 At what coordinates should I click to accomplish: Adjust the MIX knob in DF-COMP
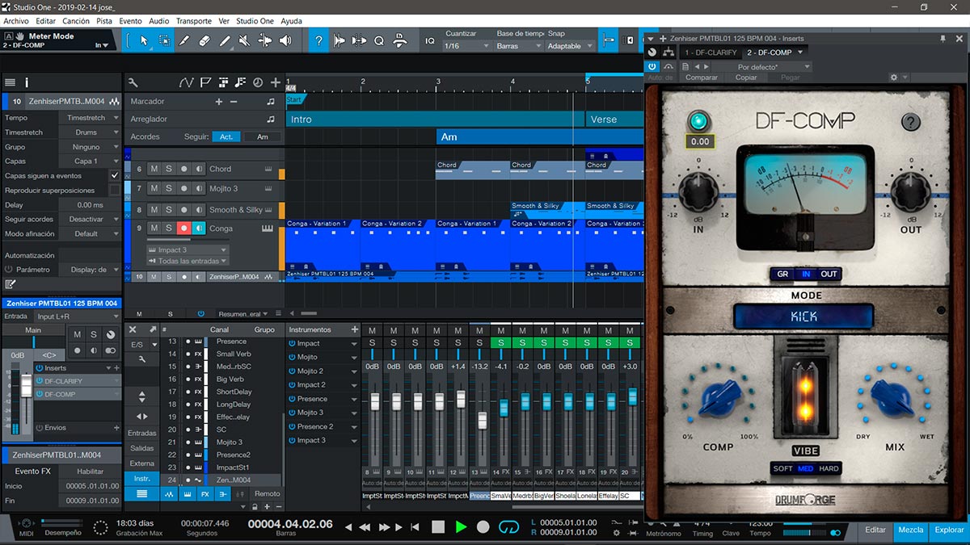895,400
